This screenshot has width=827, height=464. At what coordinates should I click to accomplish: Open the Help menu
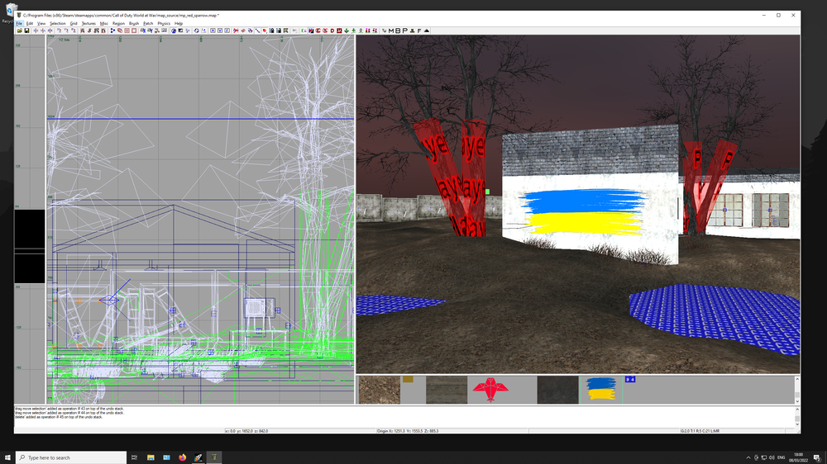pyautogui.click(x=179, y=23)
